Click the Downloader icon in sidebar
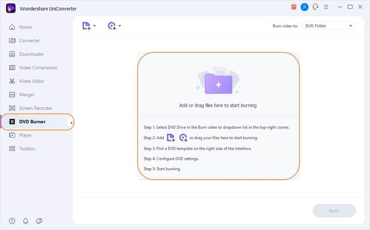370x230 pixels. pyautogui.click(x=12, y=54)
